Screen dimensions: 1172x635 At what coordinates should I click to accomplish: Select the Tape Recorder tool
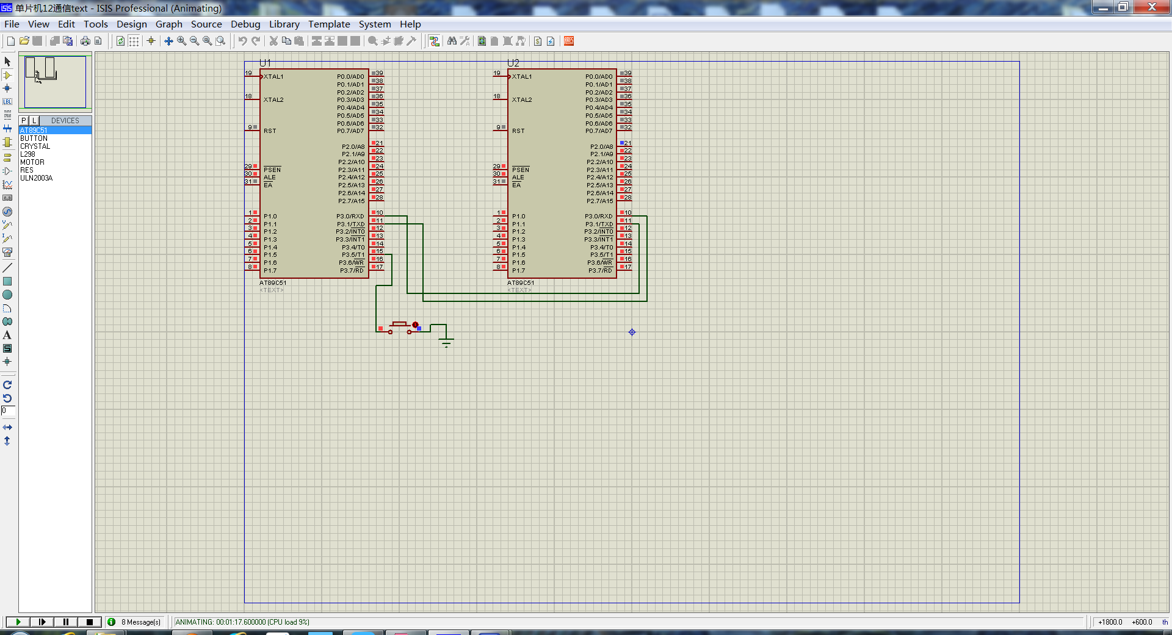click(x=7, y=198)
